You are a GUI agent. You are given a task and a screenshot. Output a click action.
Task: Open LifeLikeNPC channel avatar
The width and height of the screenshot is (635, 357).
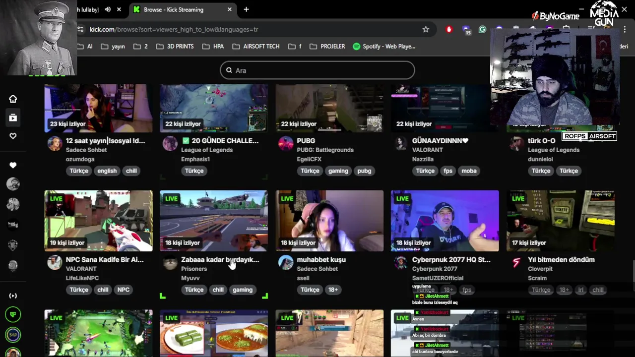(x=55, y=263)
